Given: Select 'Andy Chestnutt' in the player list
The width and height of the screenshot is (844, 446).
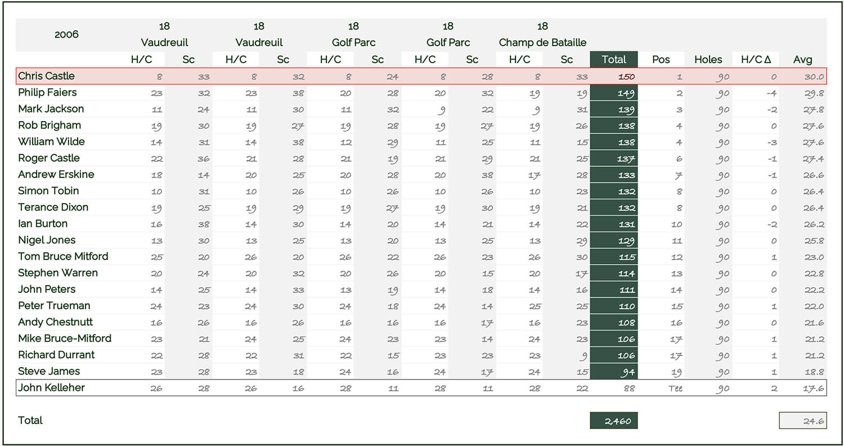Looking at the screenshot, I should point(56,322).
